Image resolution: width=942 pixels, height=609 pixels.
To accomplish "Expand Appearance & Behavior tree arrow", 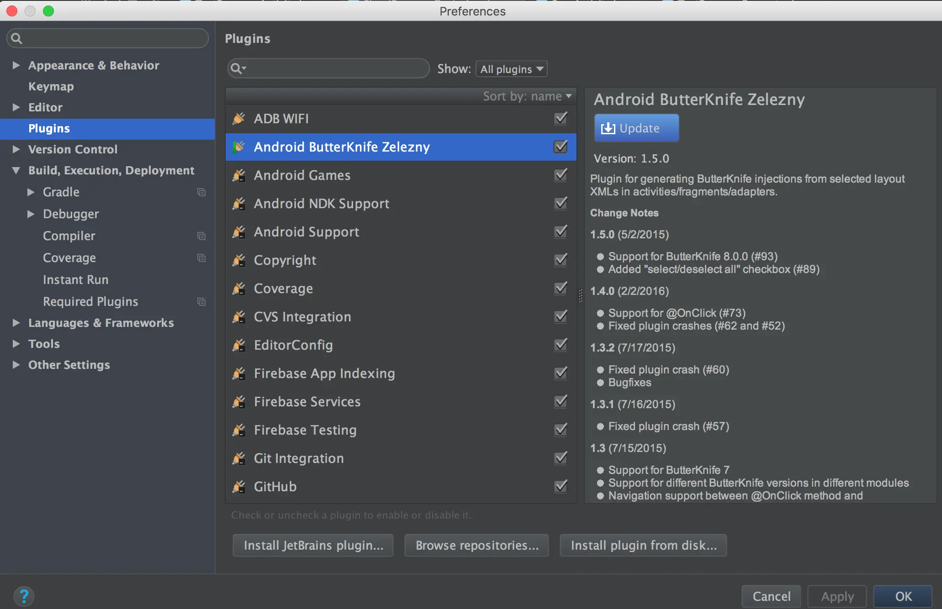I will 16,65.
